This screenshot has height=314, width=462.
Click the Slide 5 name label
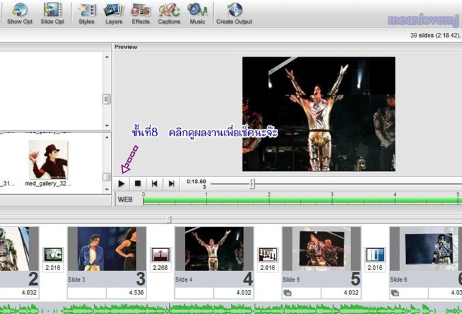(x=291, y=280)
